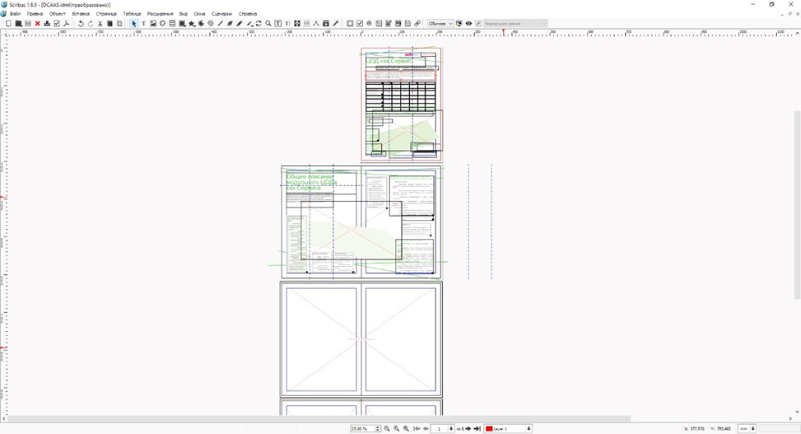Go to the next page arrow
801x434 pixels.
468,428
